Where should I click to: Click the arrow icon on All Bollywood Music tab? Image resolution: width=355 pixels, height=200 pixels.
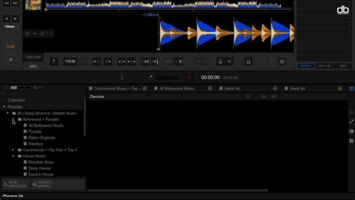pyautogui.click(x=210, y=88)
